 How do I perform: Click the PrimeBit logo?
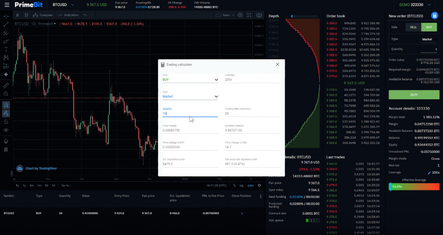(29, 5)
